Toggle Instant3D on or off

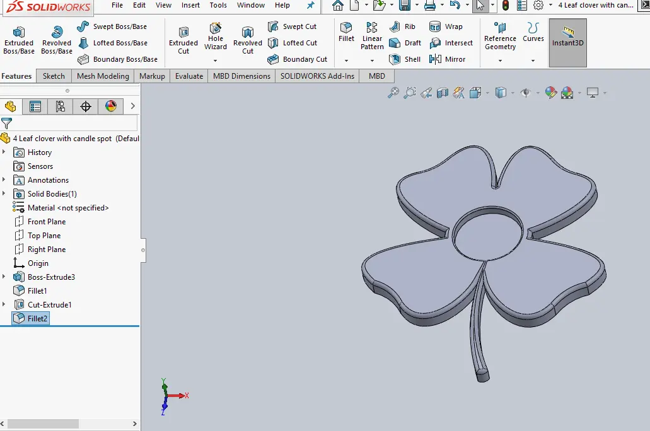pos(567,43)
